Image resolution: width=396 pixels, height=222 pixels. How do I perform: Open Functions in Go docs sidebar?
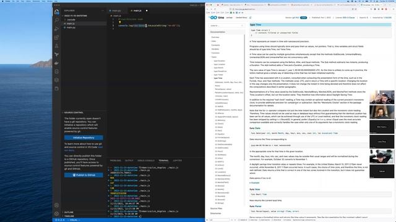(215, 53)
